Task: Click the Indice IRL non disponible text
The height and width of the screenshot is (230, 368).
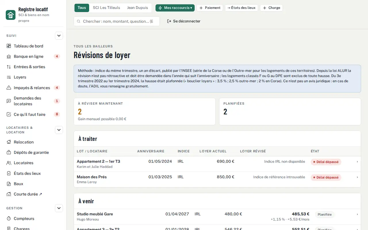Action: click(285, 162)
